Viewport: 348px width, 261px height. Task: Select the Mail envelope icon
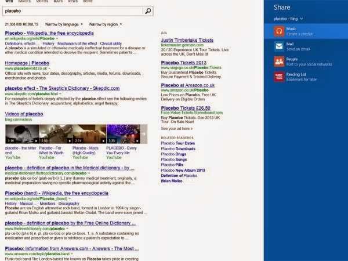click(279, 46)
